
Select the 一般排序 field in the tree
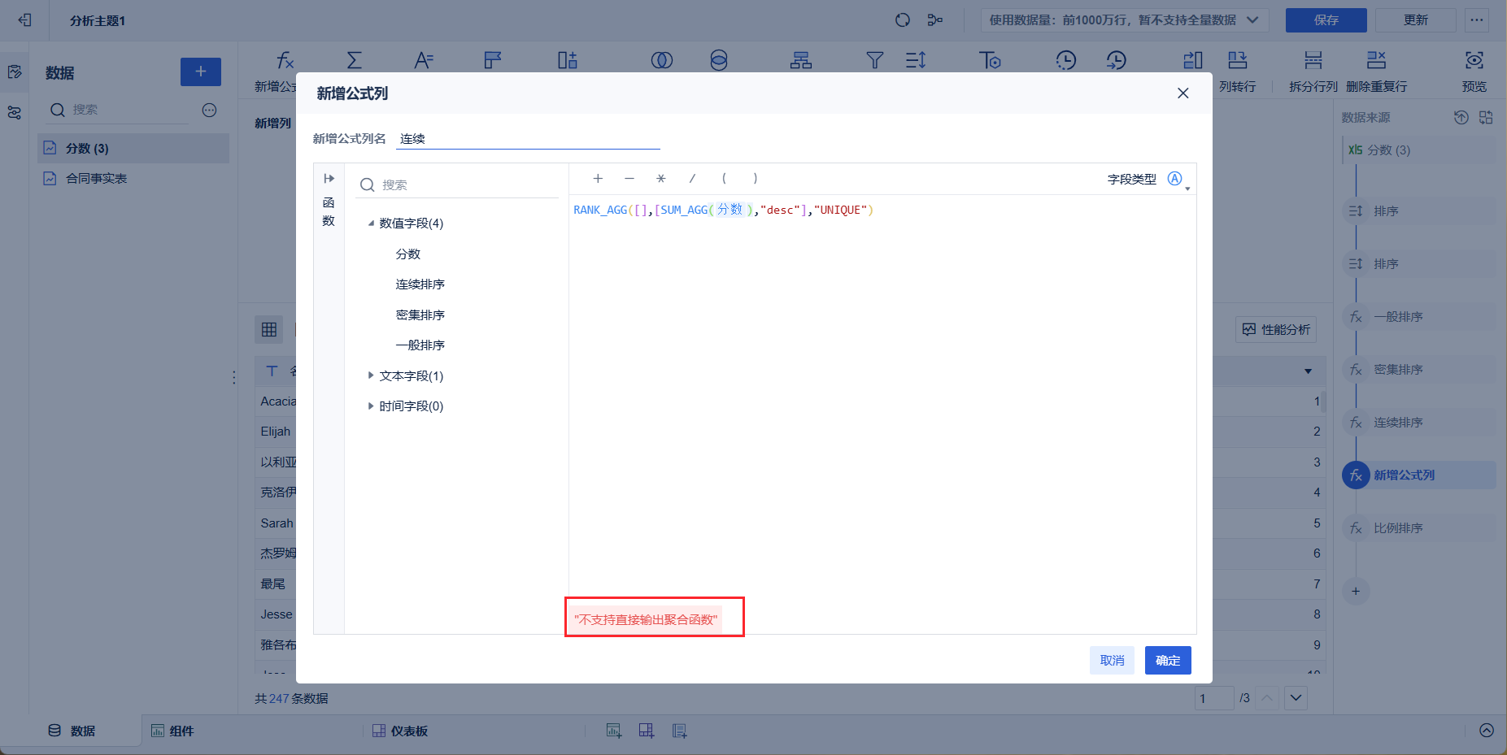coord(420,345)
